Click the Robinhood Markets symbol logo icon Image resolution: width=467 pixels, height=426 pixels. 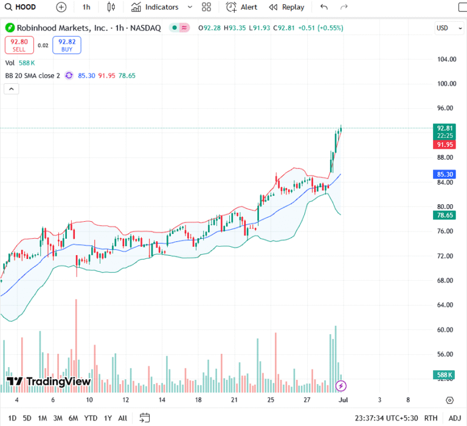coord(10,28)
